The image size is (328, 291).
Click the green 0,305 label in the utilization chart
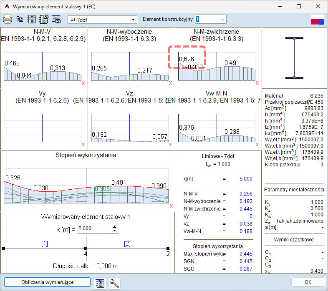click(102, 189)
